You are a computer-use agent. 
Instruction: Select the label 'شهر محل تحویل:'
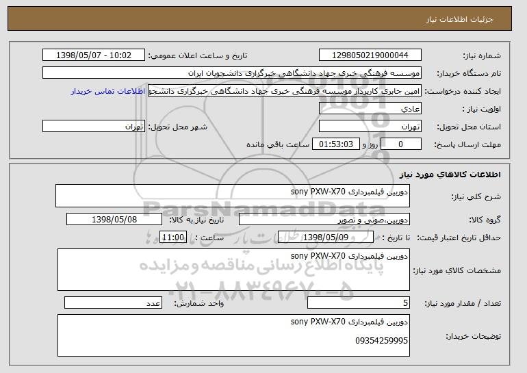coord(178,127)
